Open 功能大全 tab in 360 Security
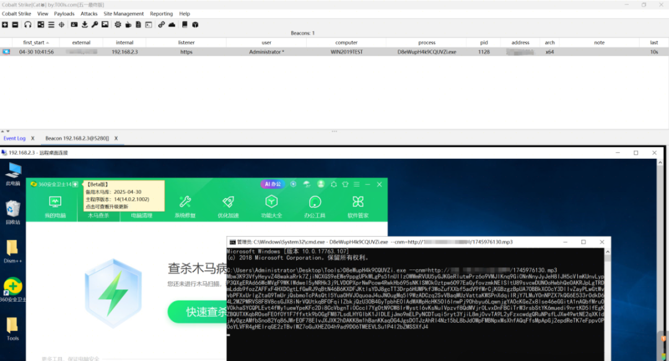The height and width of the screenshot is (361, 669). pyautogui.click(x=271, y=207)
